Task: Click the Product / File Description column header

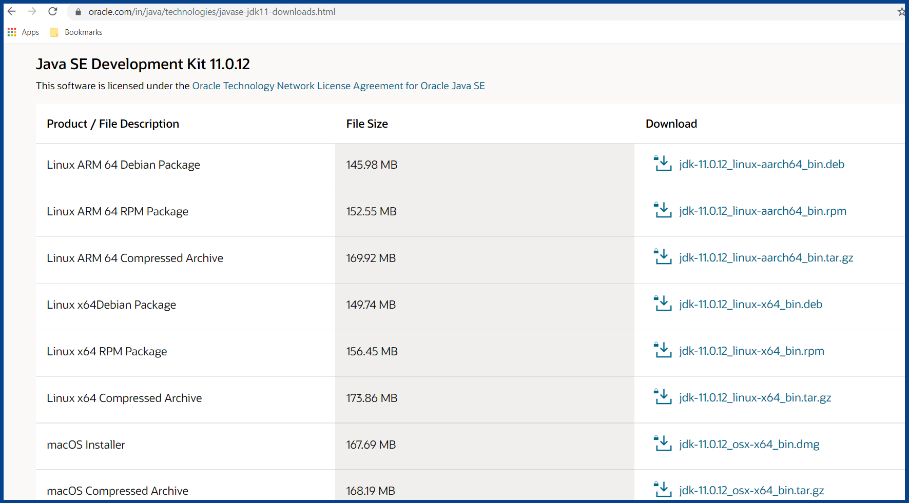Action: (113, 124)
